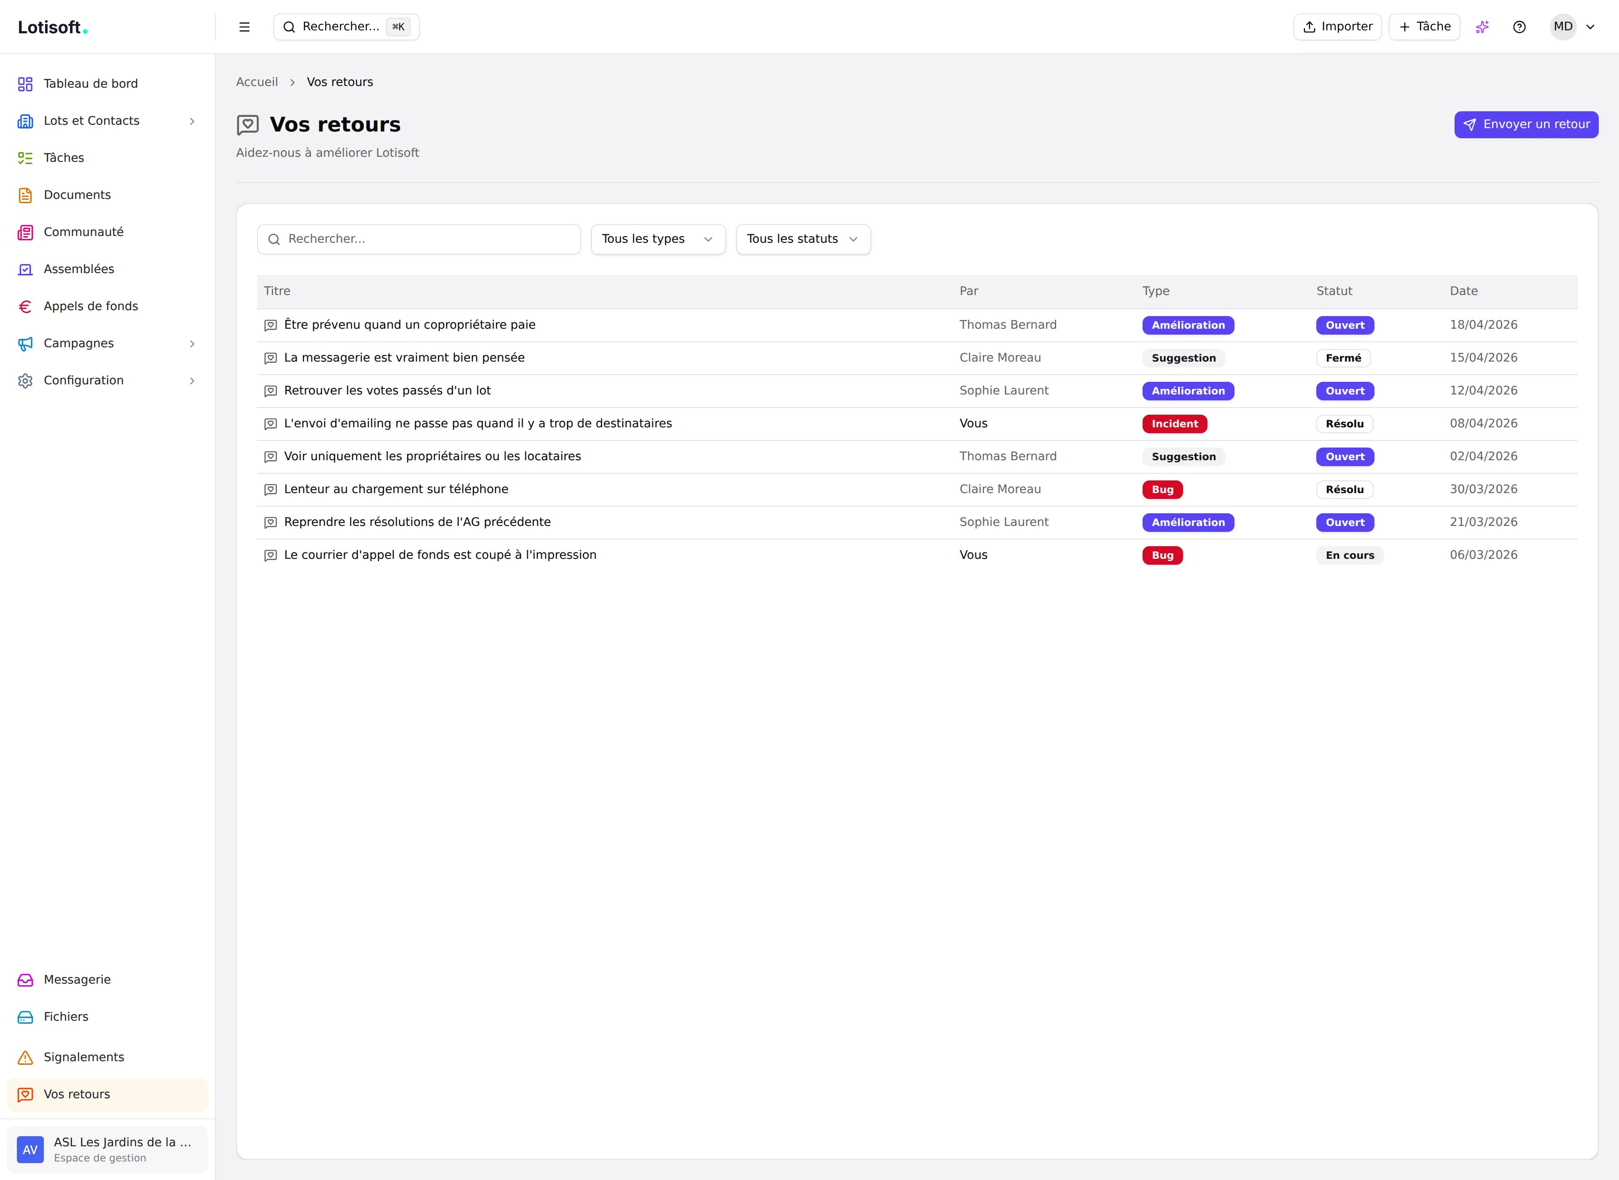This screenshot has width=1619, height=1180.
Task: Click feedback icon on 'La messagerie' row
Action: tap(271, 358)
